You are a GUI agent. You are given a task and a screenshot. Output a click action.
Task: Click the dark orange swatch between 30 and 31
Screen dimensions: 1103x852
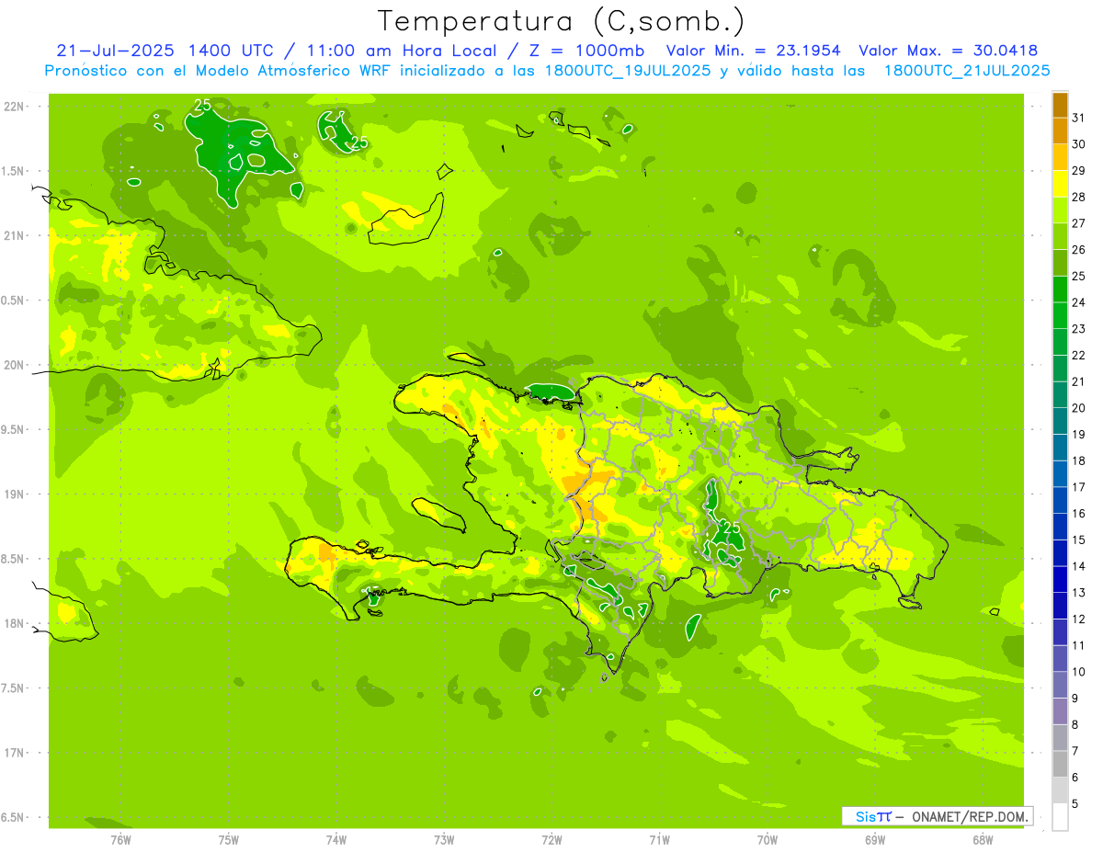point(1060,131)
